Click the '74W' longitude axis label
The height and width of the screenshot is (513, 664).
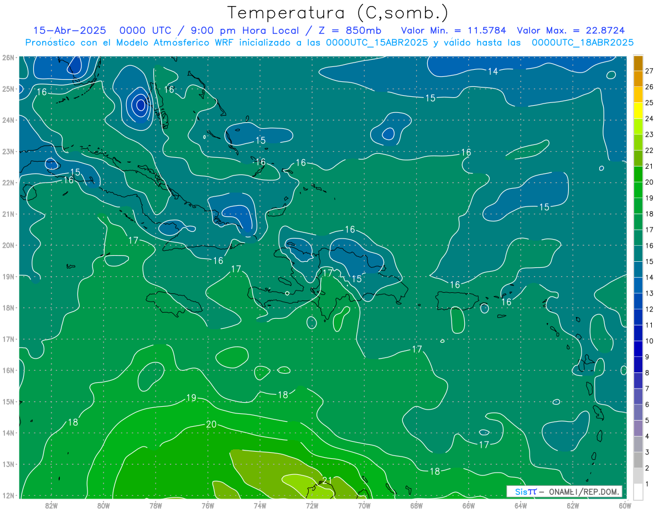260,505
